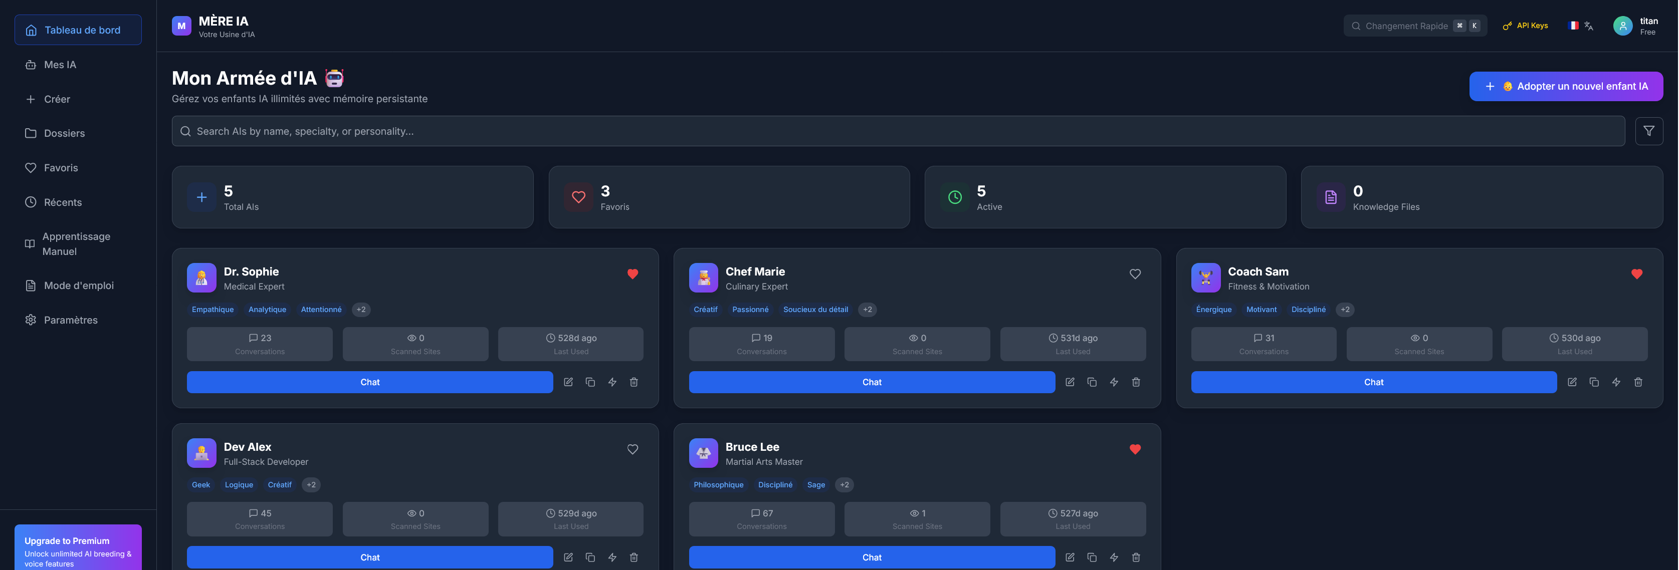Click the lightning bolt icon on Dr. Sophie
This screenshot has height=570, width=1679.
point(612,382)
